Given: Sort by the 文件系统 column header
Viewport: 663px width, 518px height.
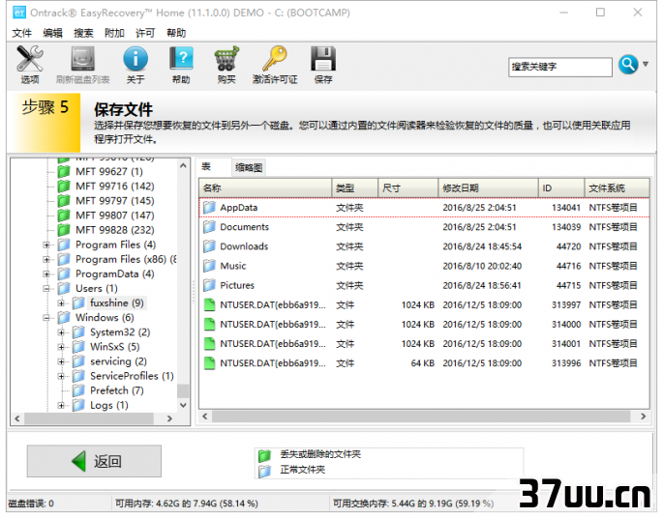Looking at the screenshot, I should (x=617, y=187).
